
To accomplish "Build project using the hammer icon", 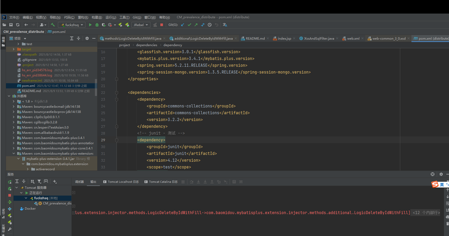I will [x=53, y=25].
